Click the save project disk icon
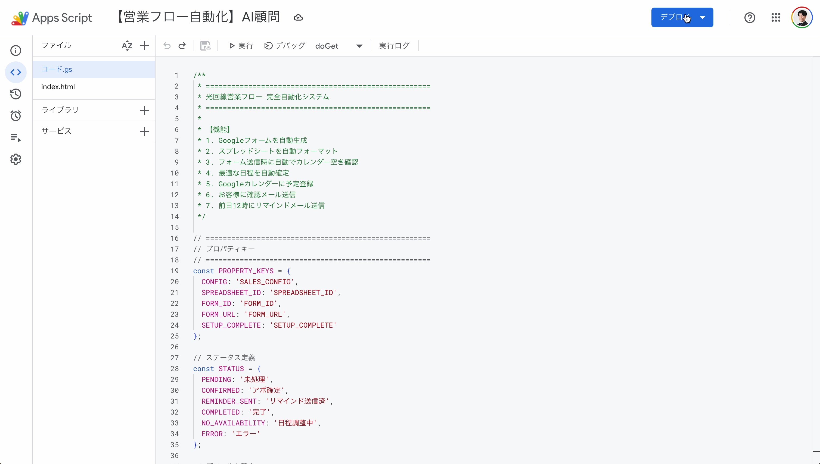This screenshot has height=464, width=820. (205, 46)
